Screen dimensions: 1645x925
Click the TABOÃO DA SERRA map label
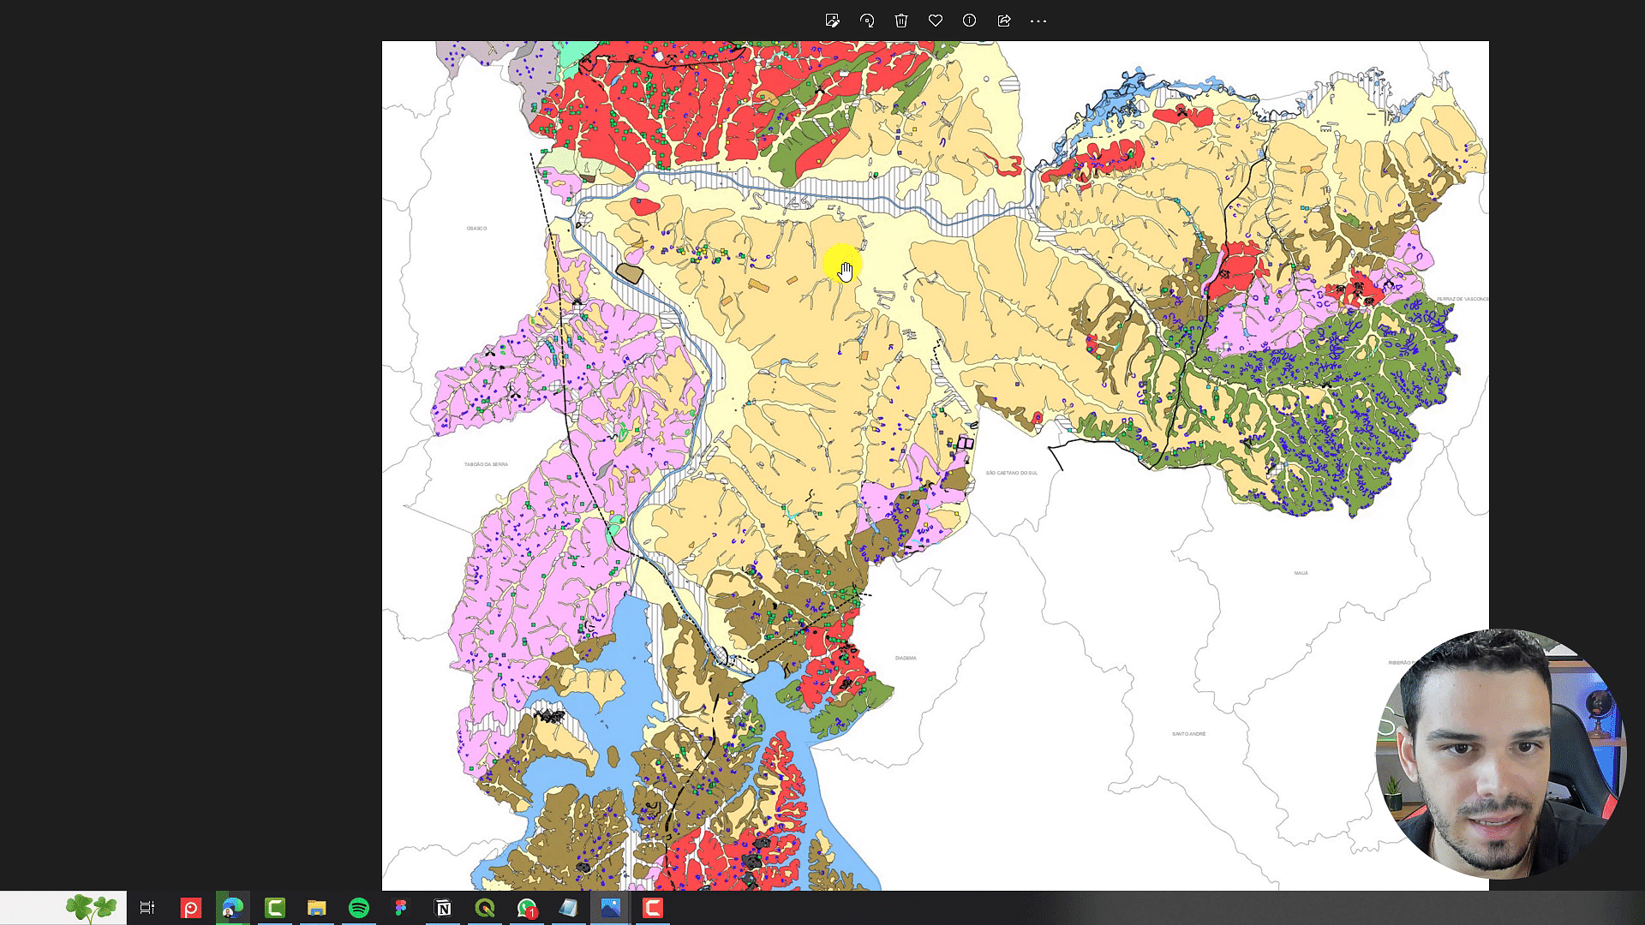(x=486, y=464)
